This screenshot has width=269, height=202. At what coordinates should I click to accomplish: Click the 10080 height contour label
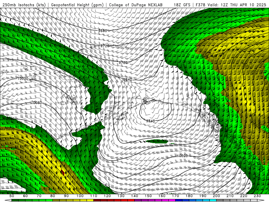tap(37, 103)
